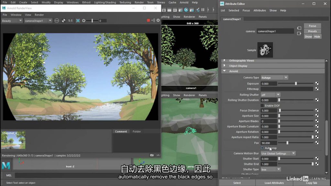The image size is (331, 186).
Task: Click the Load Attributes button
Action: click(x=274, y=183)
